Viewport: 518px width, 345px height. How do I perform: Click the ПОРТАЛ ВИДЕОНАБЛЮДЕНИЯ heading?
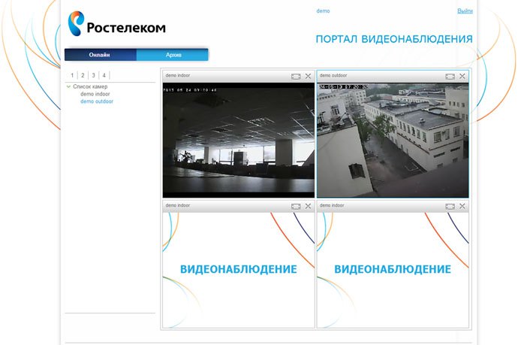point(394,39)
